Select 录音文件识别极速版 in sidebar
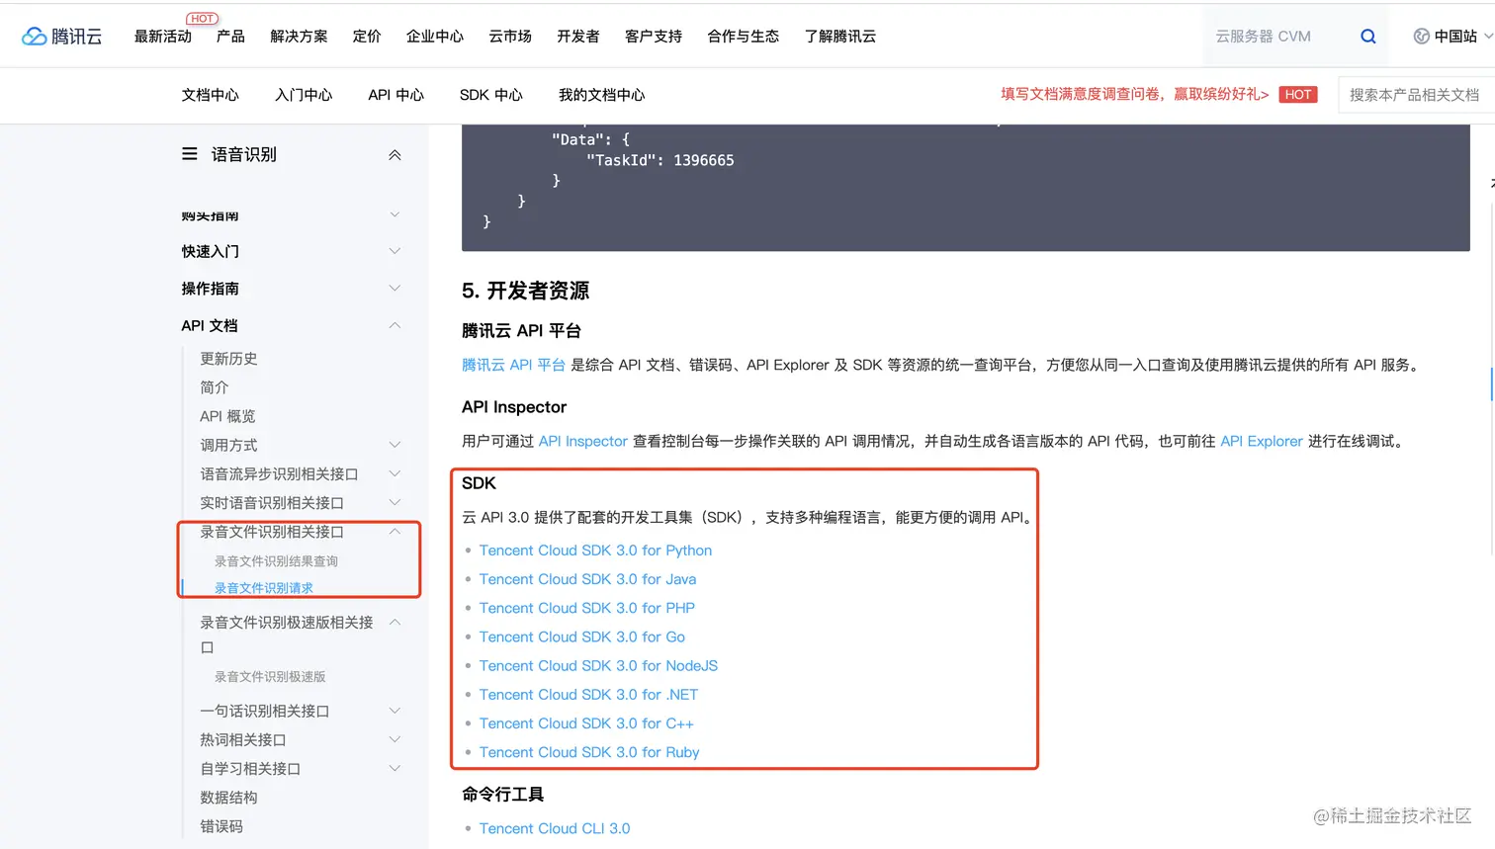Screen dimensions: 1495x849 point(270,676)
